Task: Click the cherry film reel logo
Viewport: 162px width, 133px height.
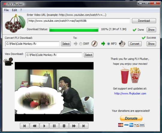Action: [x=15, y=23]
